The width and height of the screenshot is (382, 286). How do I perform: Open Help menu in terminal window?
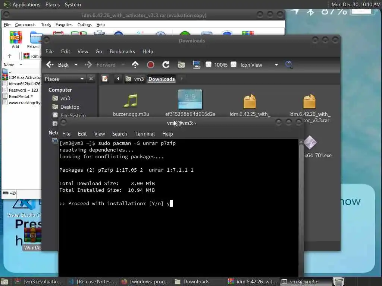167,134
